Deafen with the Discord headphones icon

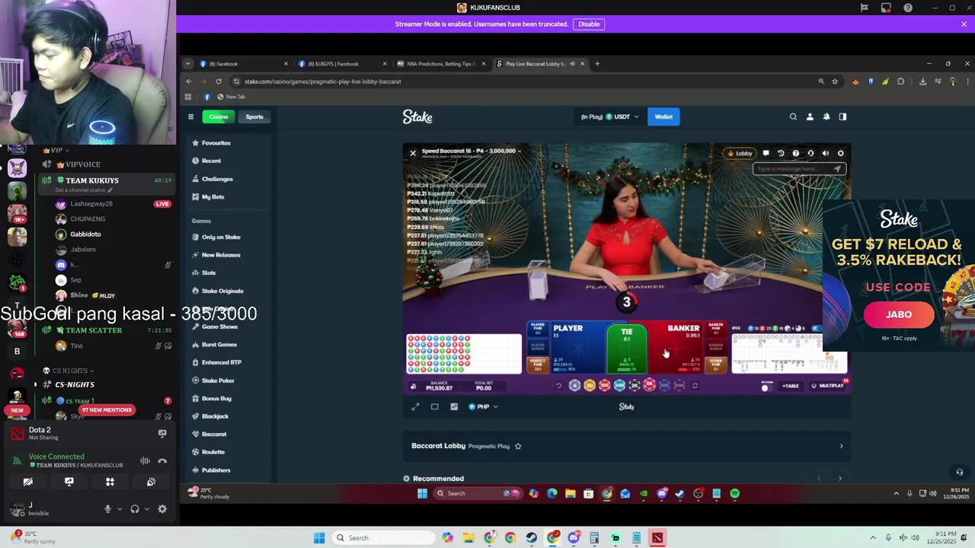[x=135, y=509]
